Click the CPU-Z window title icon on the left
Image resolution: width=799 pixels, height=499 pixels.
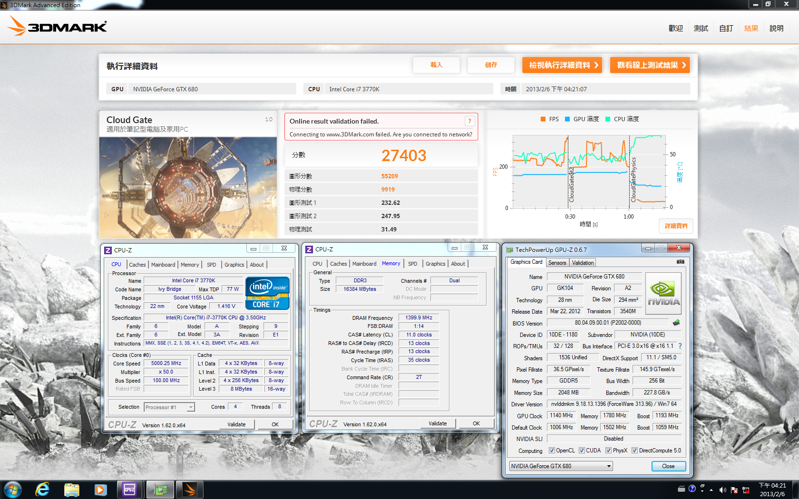(x=108, y=250)
